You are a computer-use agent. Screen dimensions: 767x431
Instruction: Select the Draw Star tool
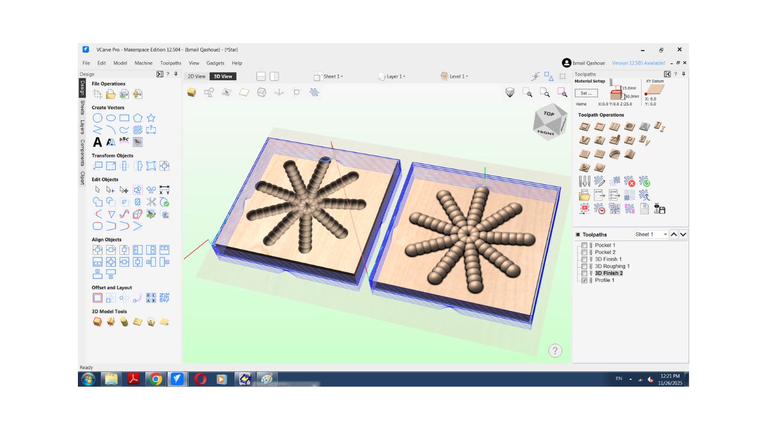[151, 118]
